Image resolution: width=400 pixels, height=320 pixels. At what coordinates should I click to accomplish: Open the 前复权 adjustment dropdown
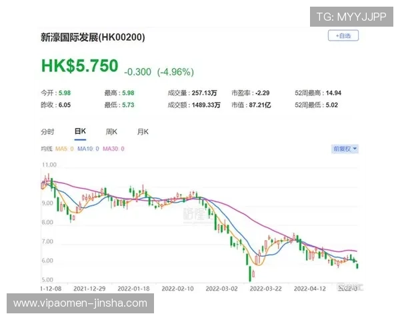click(345, 149)
